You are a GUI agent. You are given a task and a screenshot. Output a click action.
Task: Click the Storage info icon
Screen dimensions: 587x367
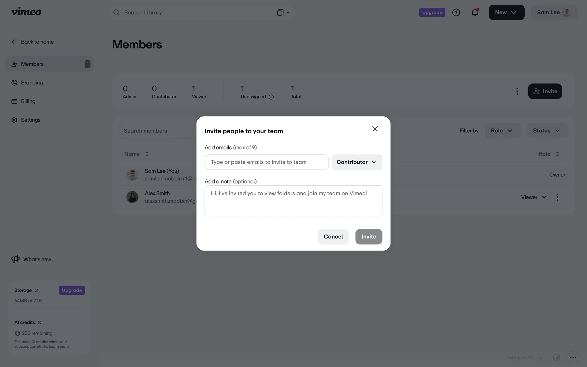point(36,290)
